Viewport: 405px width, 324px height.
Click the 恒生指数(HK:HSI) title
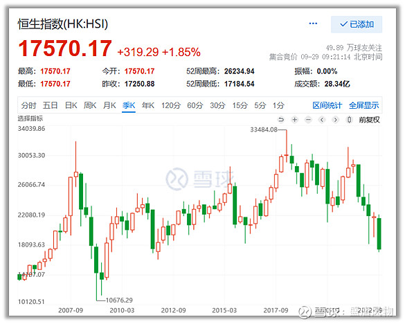(x=63, y=24)
